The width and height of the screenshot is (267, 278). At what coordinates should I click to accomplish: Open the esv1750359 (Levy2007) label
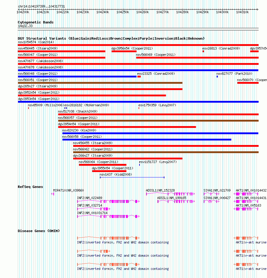click(157, 105)
